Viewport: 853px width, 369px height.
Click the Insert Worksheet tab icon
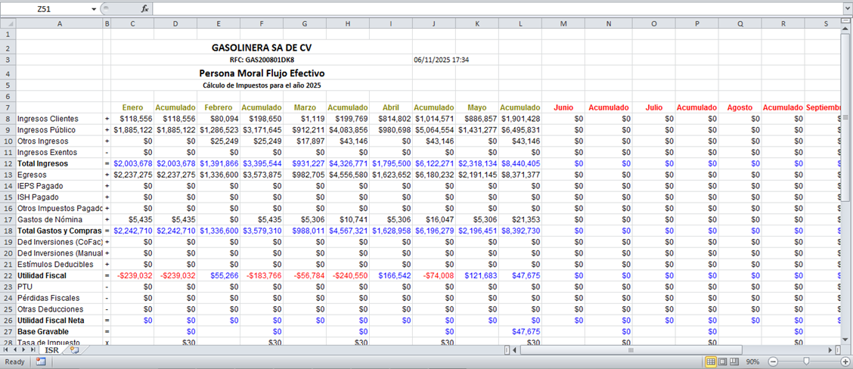[74, 350]
